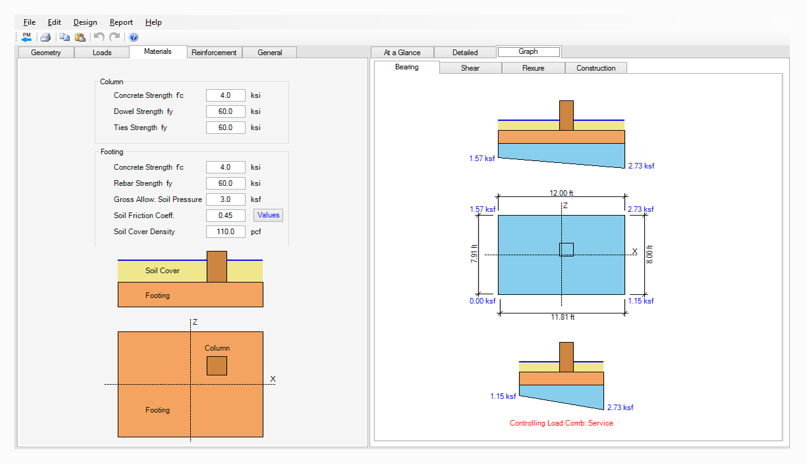
Task: Click the Copy toolbar icon
Action: point(64,37)
